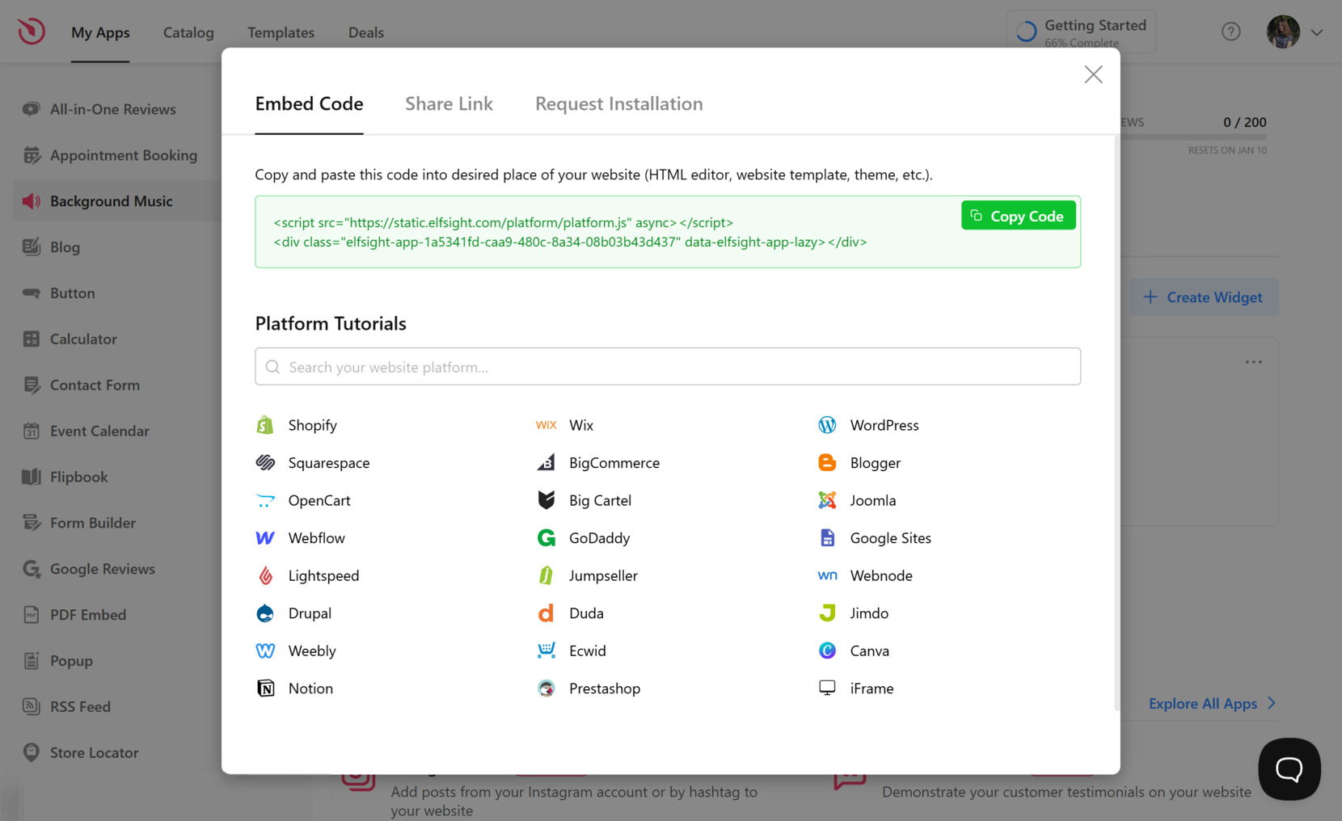Open the Catalog menu item
1342x821 pixels.
(188, 32)
